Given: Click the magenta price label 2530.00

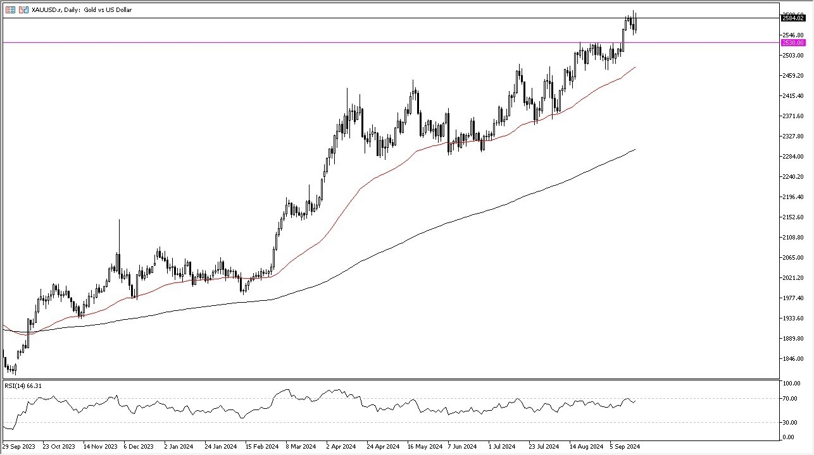Looking at the screenshot, I should [x=792, y=43].
